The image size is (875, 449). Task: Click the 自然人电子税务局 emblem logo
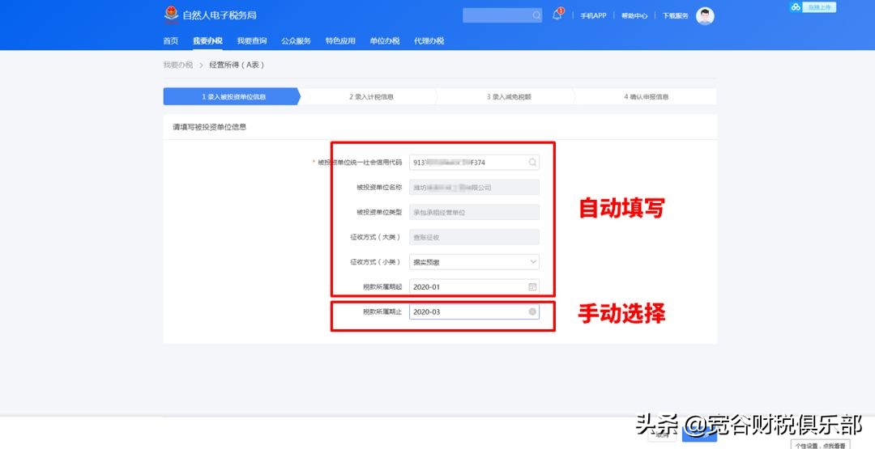coord(171,15)
